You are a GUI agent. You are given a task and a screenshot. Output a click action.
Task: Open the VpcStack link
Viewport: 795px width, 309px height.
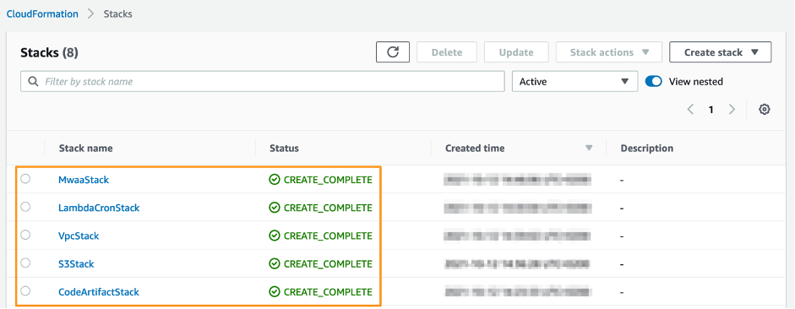point(79,236)
